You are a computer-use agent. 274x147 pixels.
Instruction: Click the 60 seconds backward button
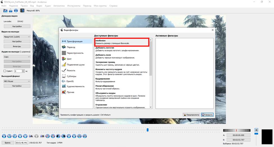click(80, 136)
